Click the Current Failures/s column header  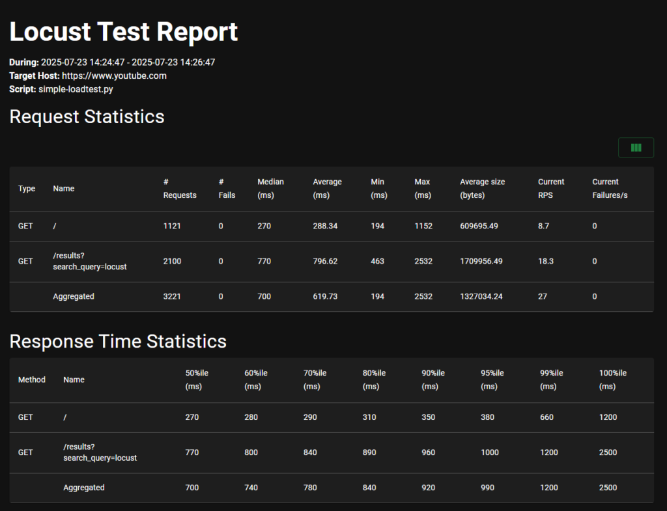coord(610,189)
